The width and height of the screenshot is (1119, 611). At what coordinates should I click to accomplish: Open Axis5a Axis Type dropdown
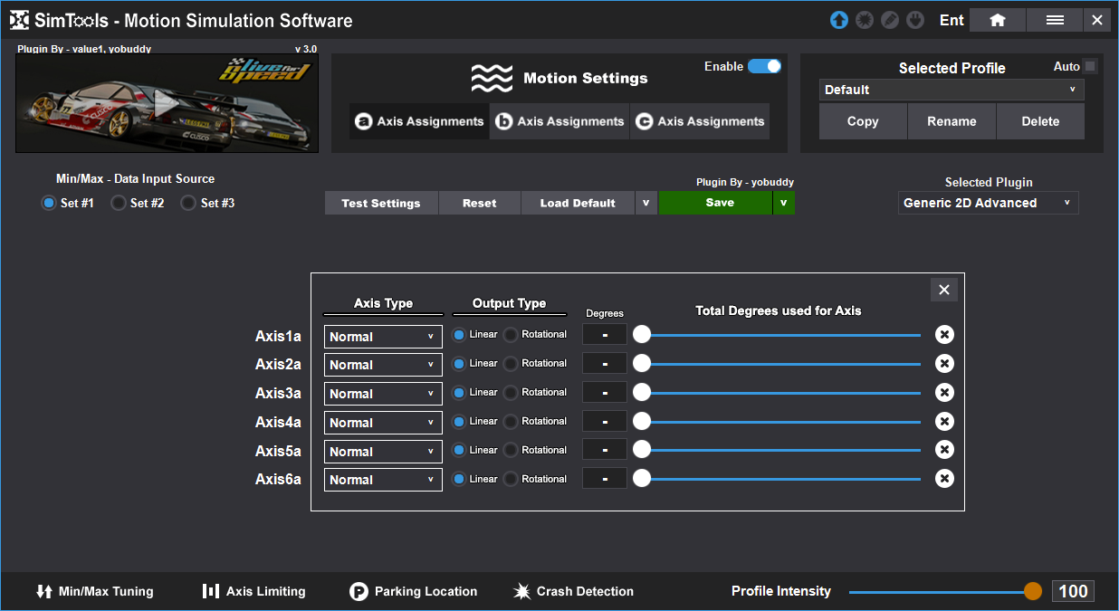click(383, 452)
